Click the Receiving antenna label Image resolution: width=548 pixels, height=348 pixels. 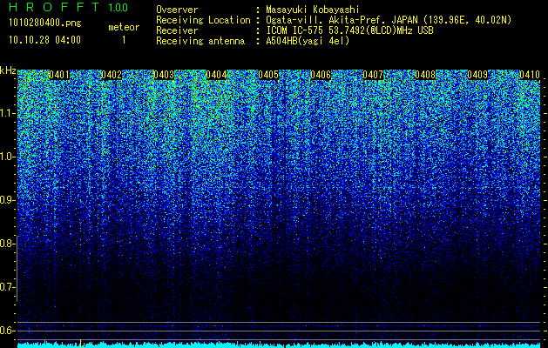(200, 41)
